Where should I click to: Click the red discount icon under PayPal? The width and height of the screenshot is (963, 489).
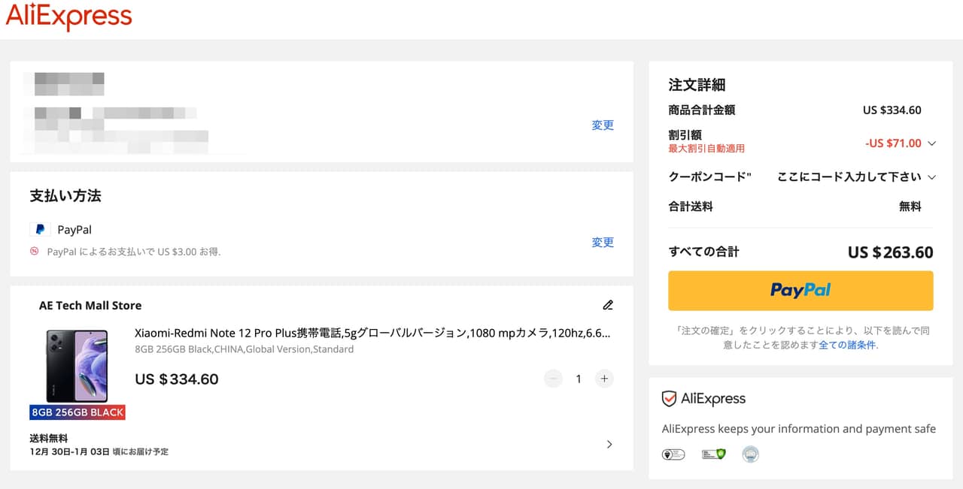click(x=35, y=252)
